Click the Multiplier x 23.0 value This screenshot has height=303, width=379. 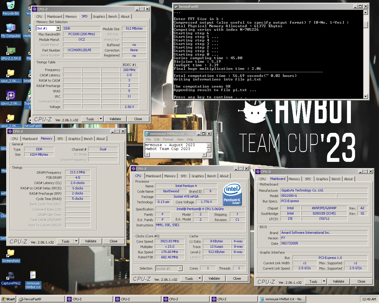[x=170, y=247]
